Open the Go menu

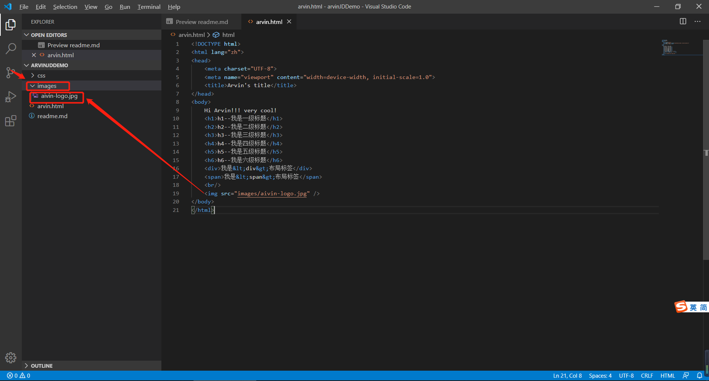click(108, 7)
